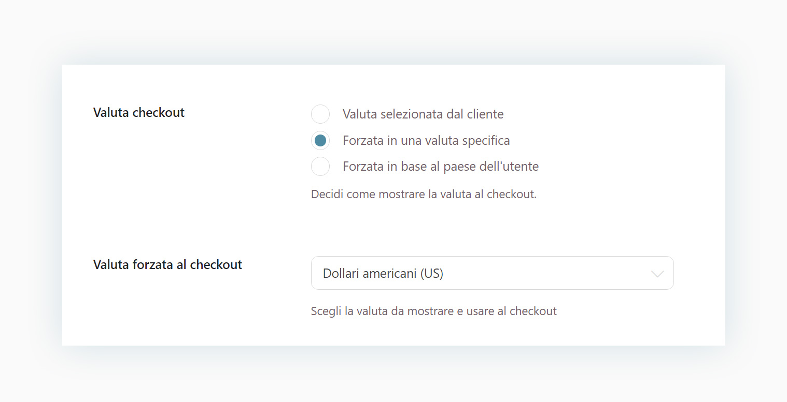Choose the customer-selected currency option circle

pyautogui.click(x=320, y=114)
